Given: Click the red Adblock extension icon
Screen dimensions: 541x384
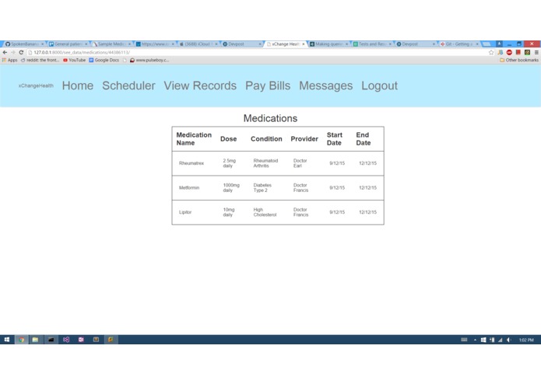Looking at the screenshot, I should (509, 52).
